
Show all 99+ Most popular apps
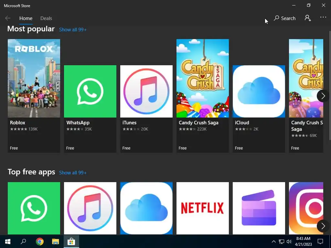tap(73, 30)
